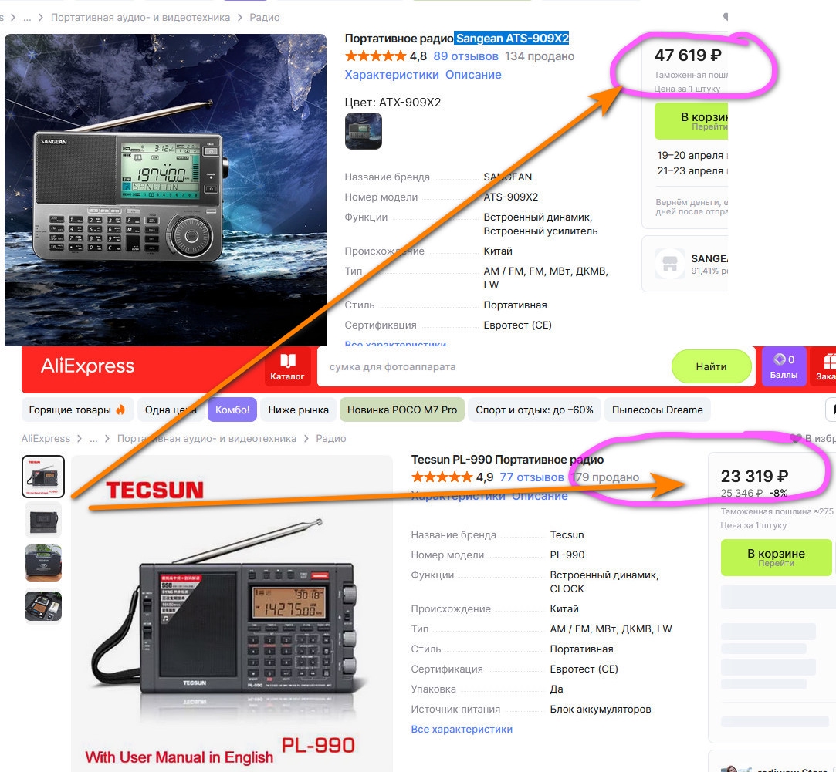
Task: Open the Каталог catalog icon
Action: click(287, 366)
